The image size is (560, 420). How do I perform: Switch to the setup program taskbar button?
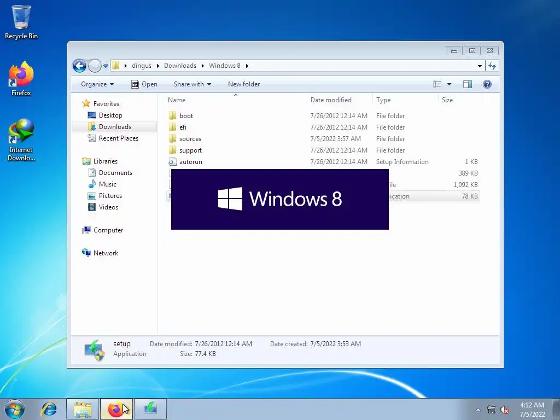point(150,409)
